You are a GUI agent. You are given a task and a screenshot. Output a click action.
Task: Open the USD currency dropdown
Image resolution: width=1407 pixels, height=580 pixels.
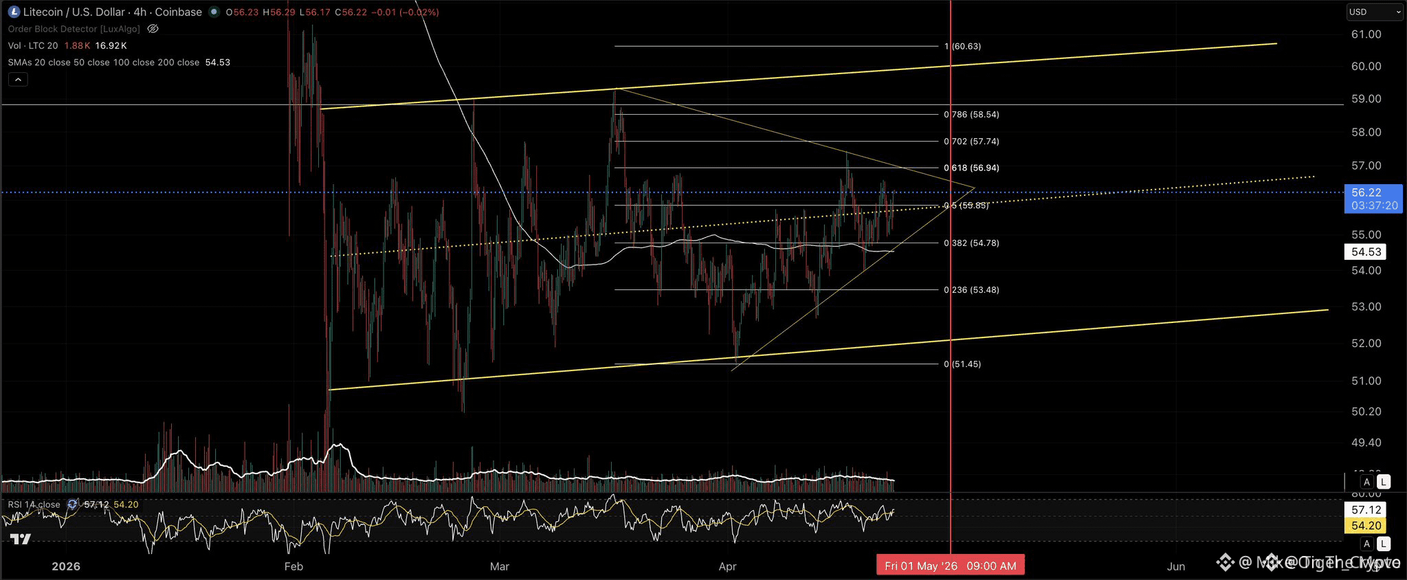tap(1374, 12)
